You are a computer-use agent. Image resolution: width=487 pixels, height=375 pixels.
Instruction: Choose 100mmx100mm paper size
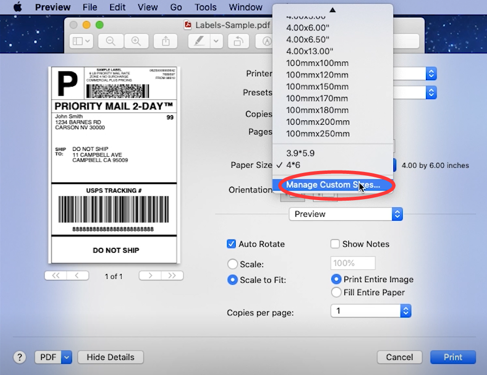(317, 63)
